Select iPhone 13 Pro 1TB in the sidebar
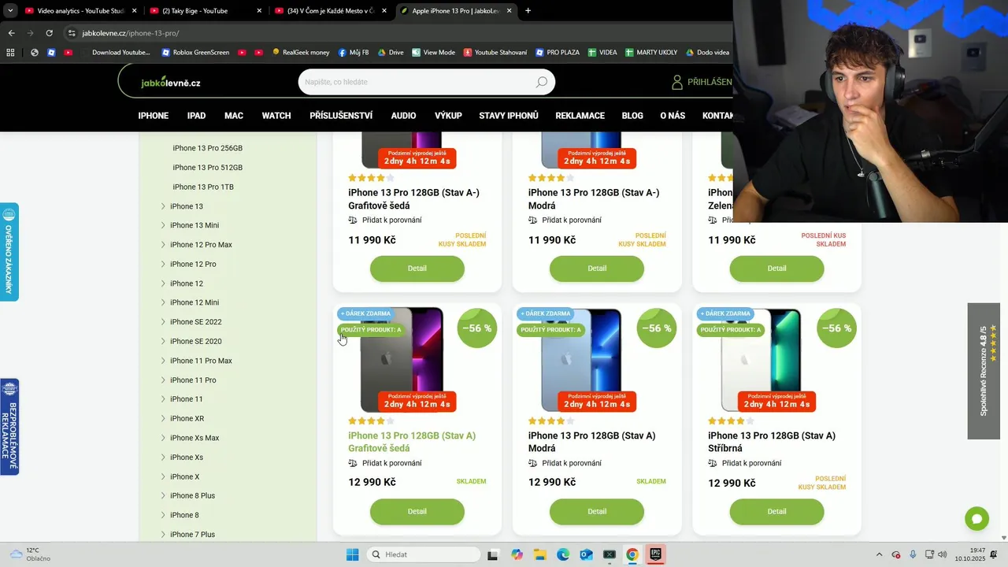The width and height of the screenshot is (1008, 567). 203,187
